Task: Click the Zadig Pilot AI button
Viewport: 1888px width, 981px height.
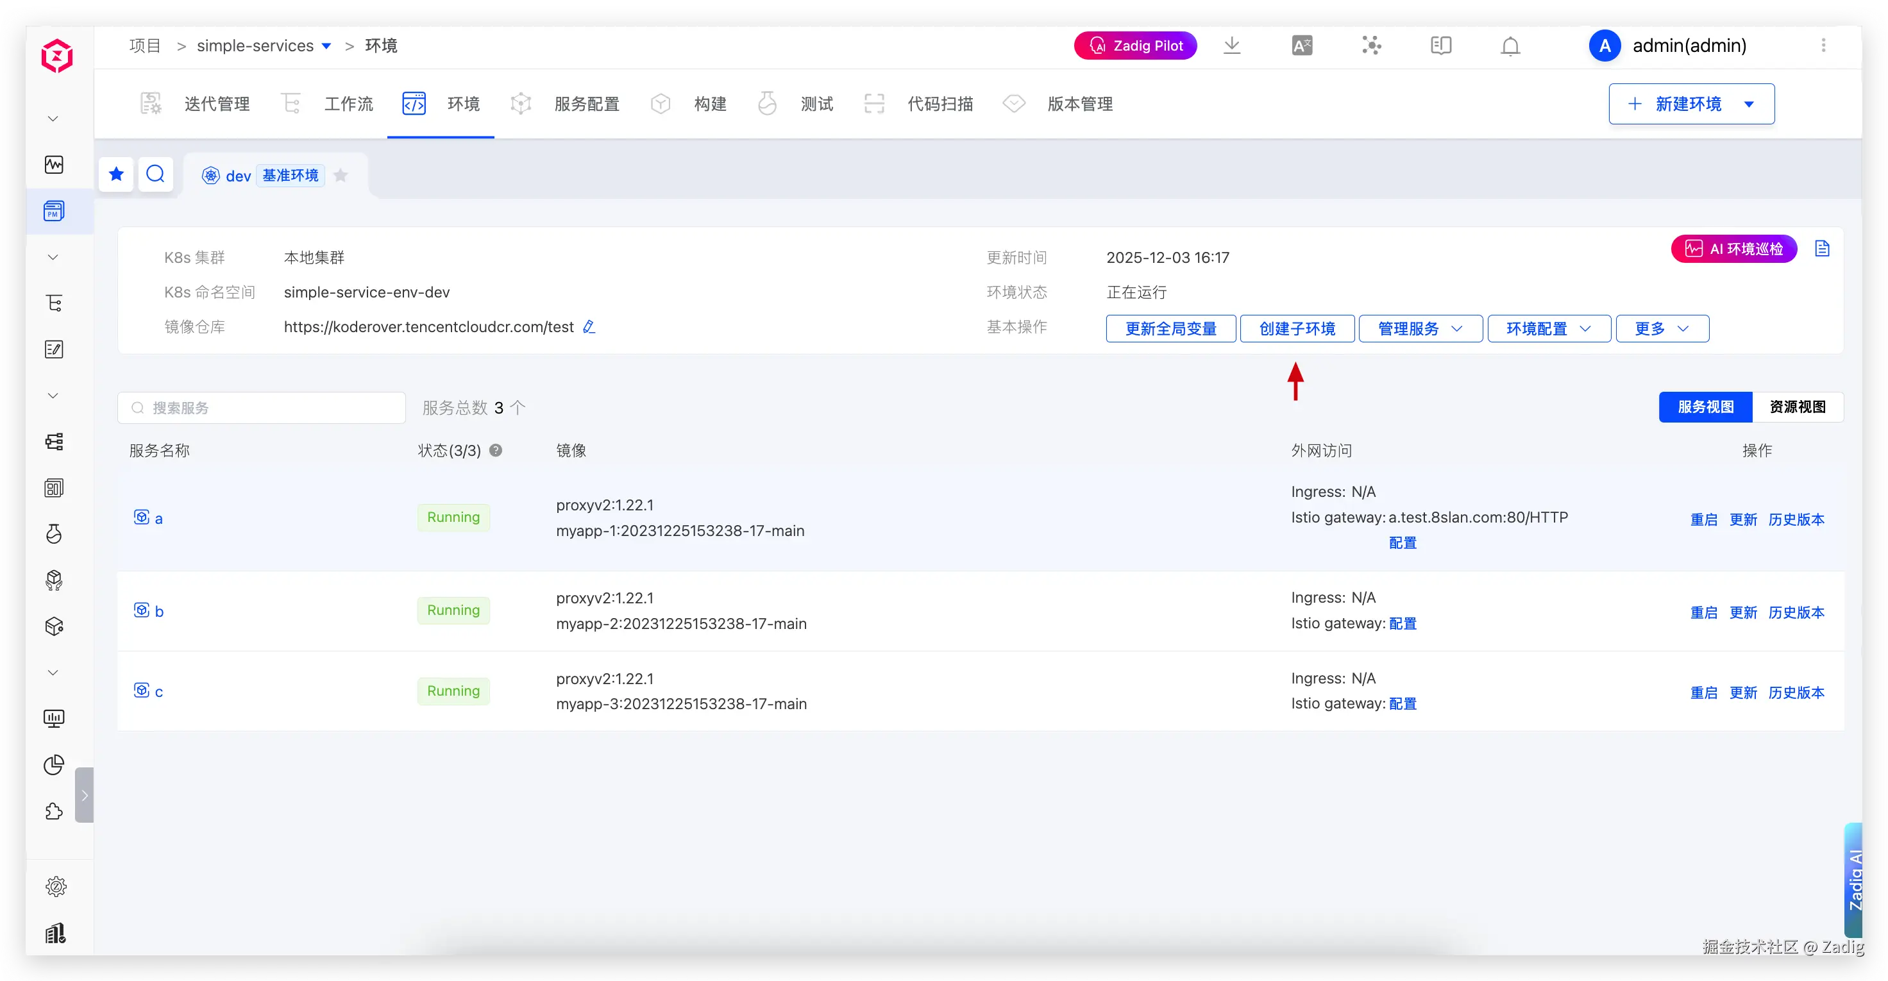Action: point(1134,46)
